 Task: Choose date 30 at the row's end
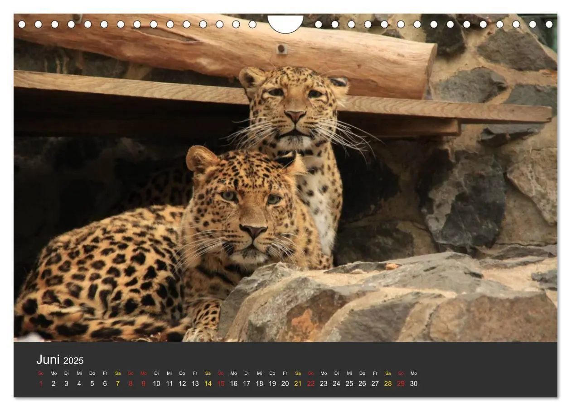(414, 383)
